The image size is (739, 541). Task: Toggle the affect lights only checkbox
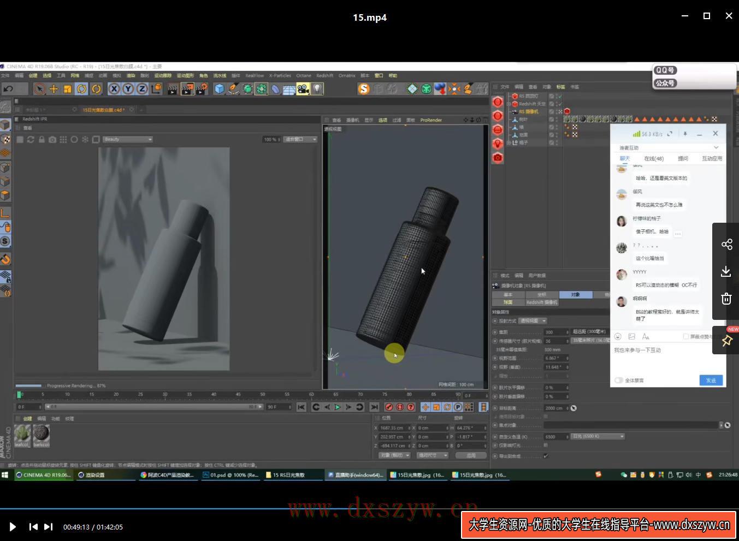click(x=546, y=445)
